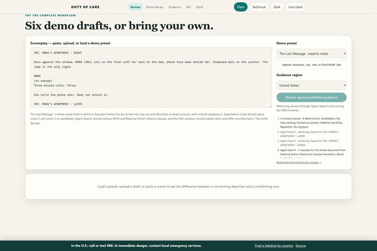Viewport: 377px width, 251px height.
Task: Click 'TRY THE COMPLETE WORKFLOW' label
Action: (x=51, y=15)
